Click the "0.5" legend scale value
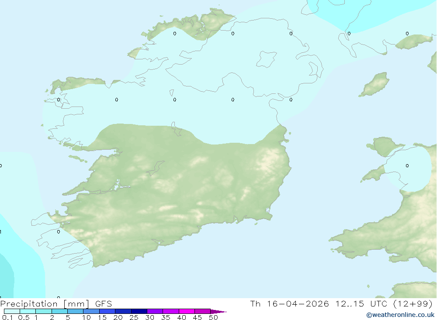 (x=24, y=317)
